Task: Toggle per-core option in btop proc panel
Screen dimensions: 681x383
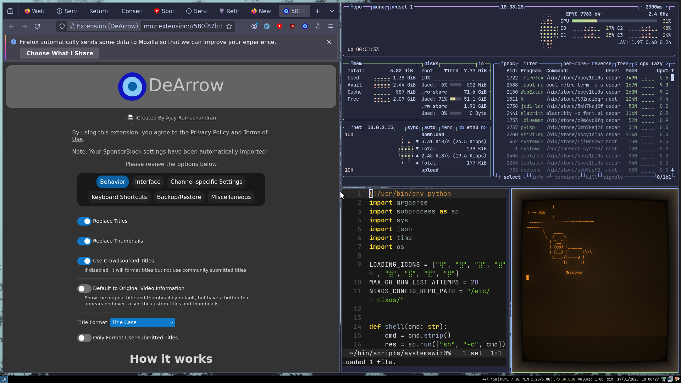Action: point(575,64)
